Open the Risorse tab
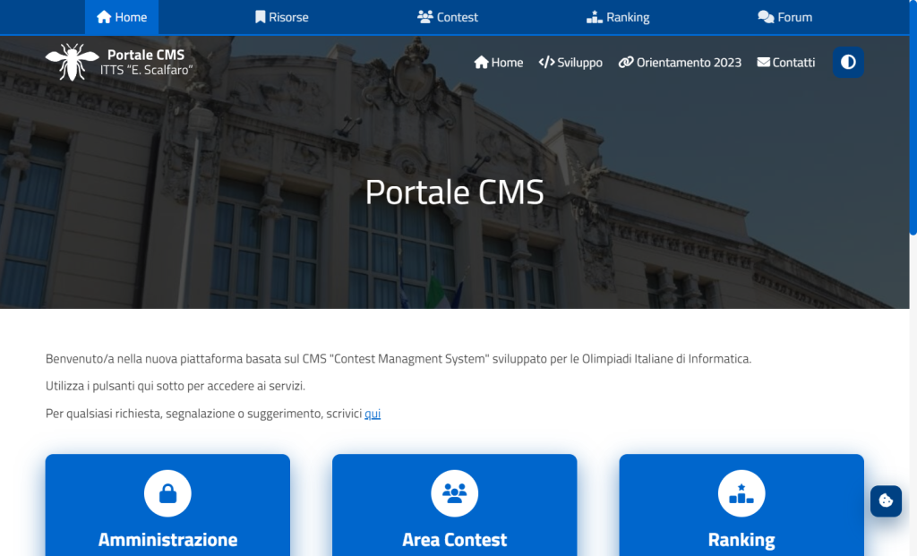Viewport: 917px width, 556px height. (282, 17)
